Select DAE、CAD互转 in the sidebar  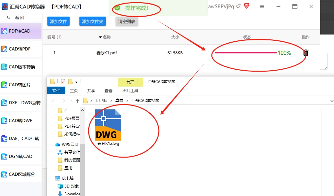tap(21, 138)
